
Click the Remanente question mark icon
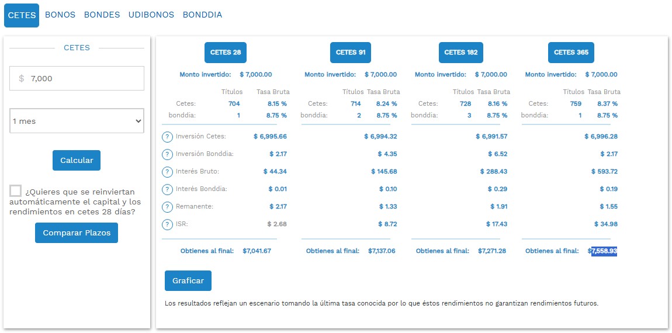168,207
